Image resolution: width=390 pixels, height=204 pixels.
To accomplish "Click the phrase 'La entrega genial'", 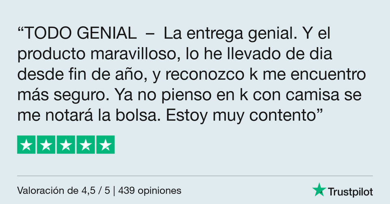I will click(x=228, y=34).
